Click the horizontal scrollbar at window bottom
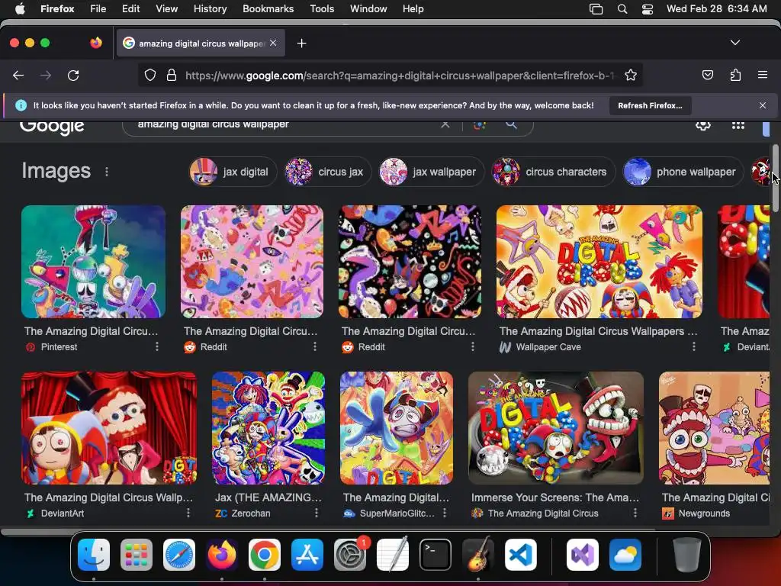Screen dimensions: 781x586 click(x=328, y=531)
